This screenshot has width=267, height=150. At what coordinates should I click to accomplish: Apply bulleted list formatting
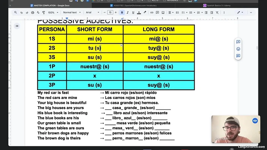pyautogui.click(x=191, y=12)
